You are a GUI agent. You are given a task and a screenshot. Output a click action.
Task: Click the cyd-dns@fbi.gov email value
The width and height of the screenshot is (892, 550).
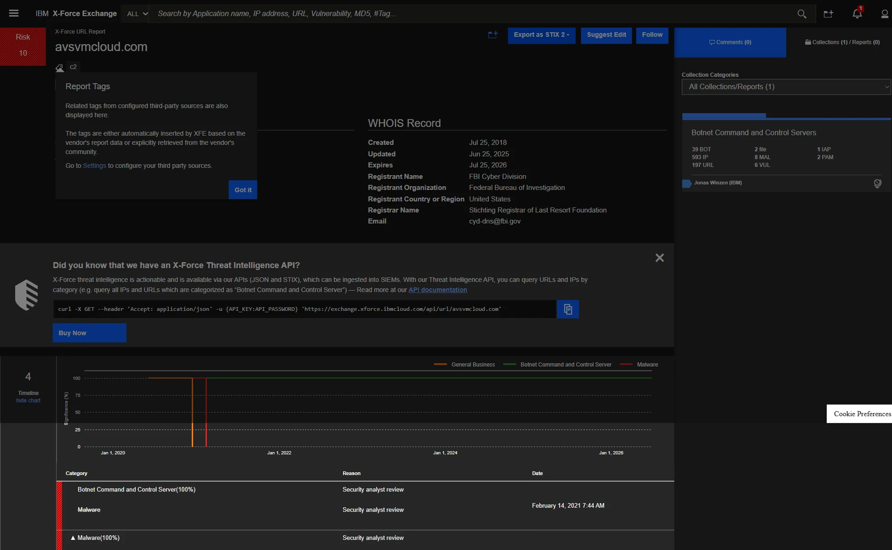(x=495, y=221)
